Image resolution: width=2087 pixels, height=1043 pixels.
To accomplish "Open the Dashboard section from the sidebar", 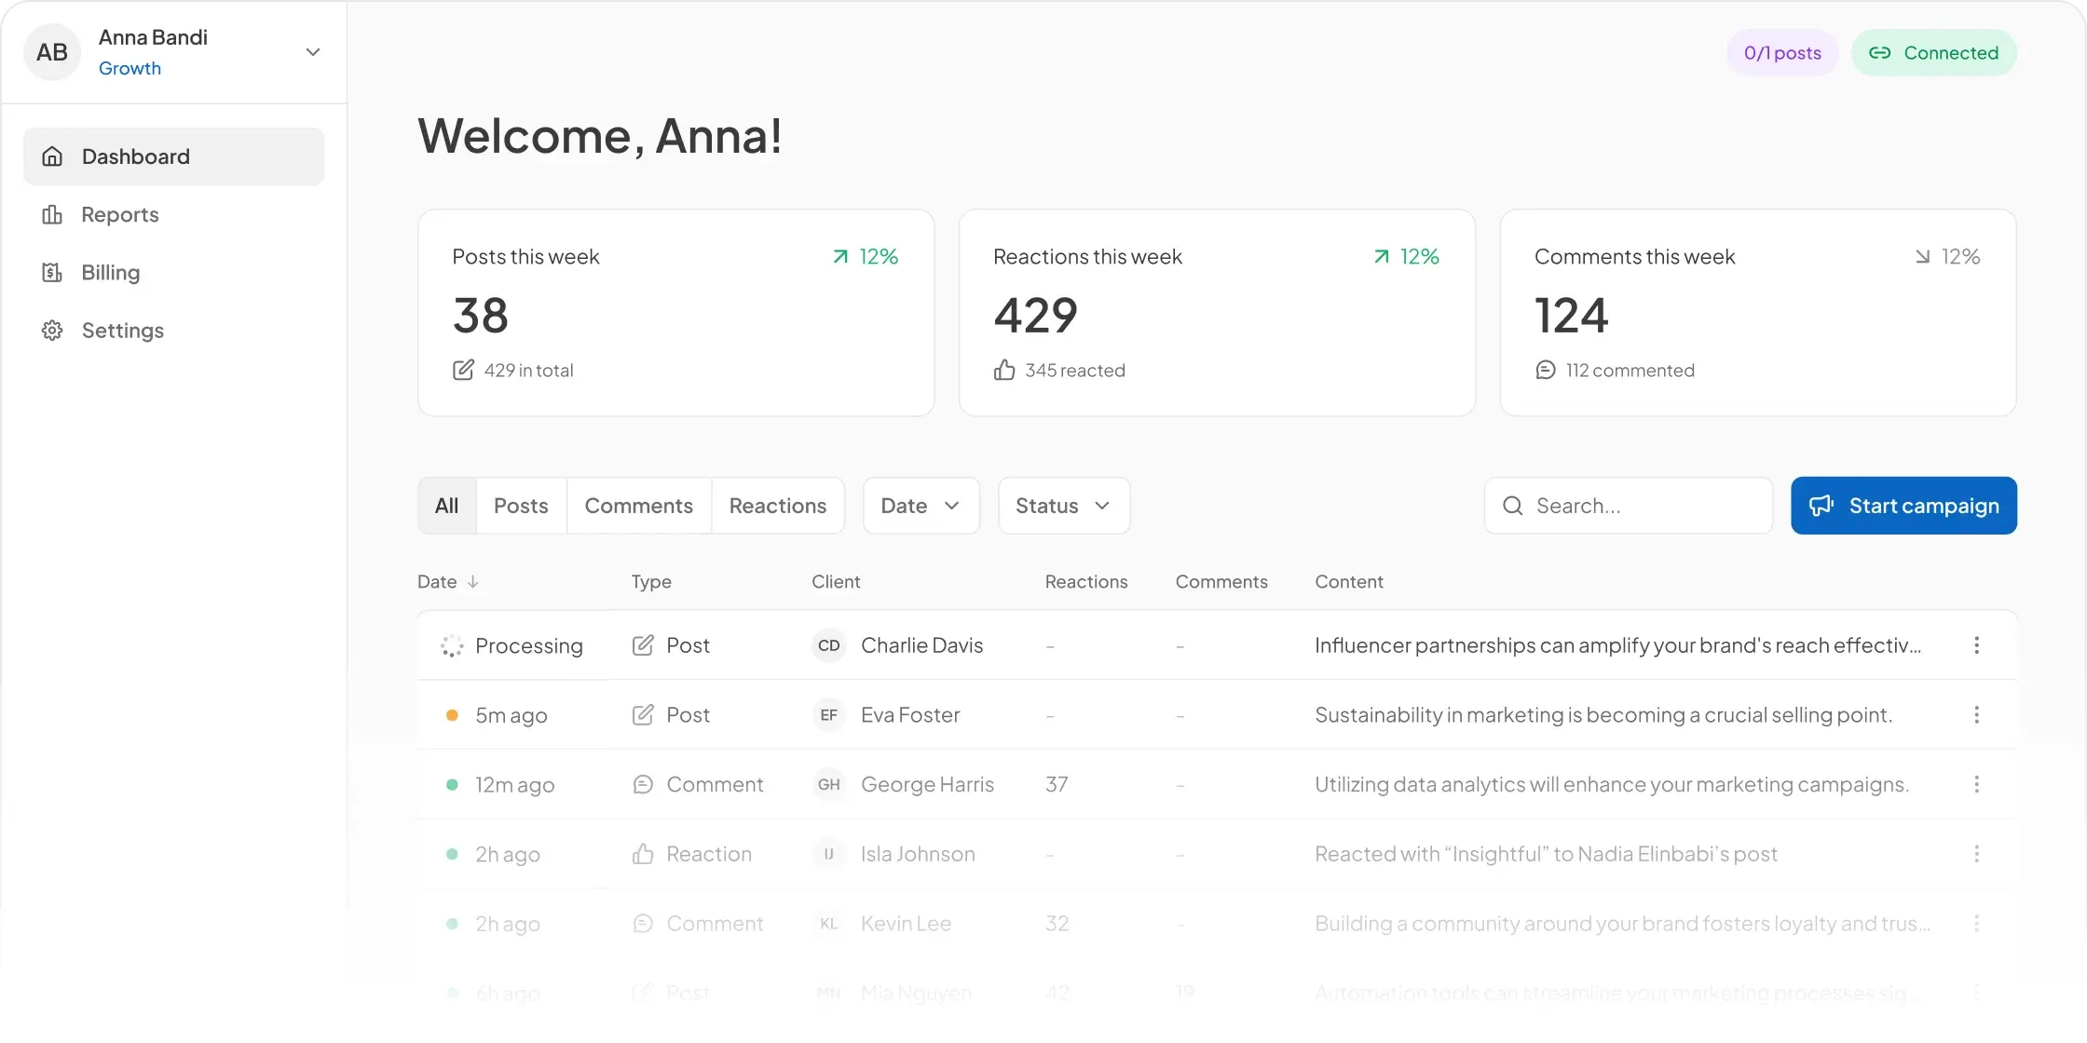I will [x=135, y=156].
